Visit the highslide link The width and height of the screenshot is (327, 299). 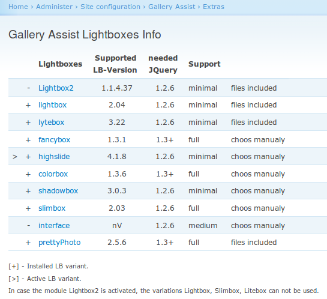(x=54, y=157)
